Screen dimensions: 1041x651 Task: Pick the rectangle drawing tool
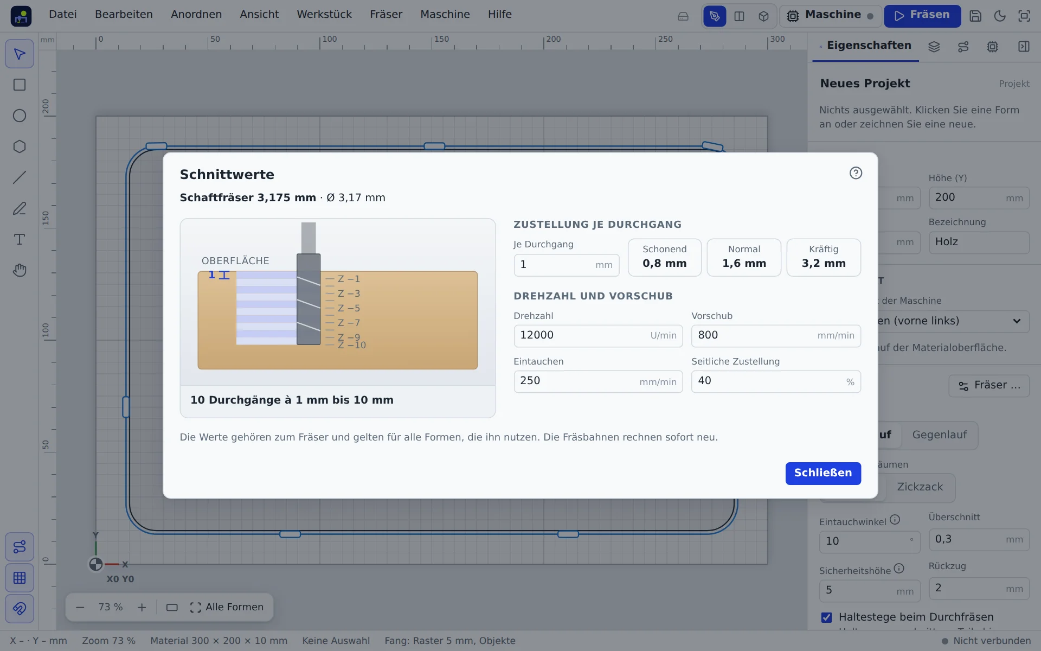point(20,85)
